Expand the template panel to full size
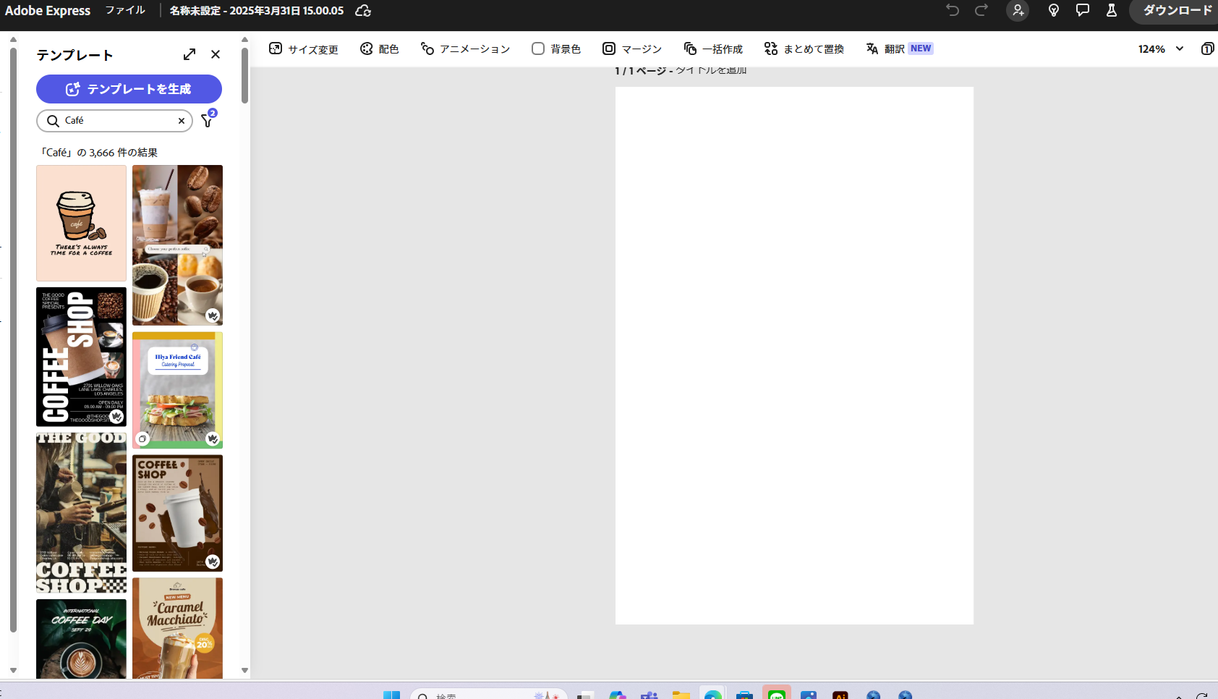This screenshot has width=1218, height=699. [189, 54]
